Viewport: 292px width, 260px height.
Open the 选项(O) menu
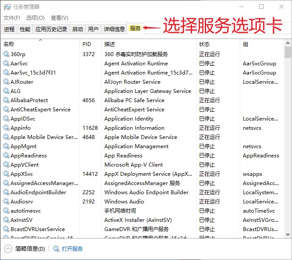tap(35, 18)
